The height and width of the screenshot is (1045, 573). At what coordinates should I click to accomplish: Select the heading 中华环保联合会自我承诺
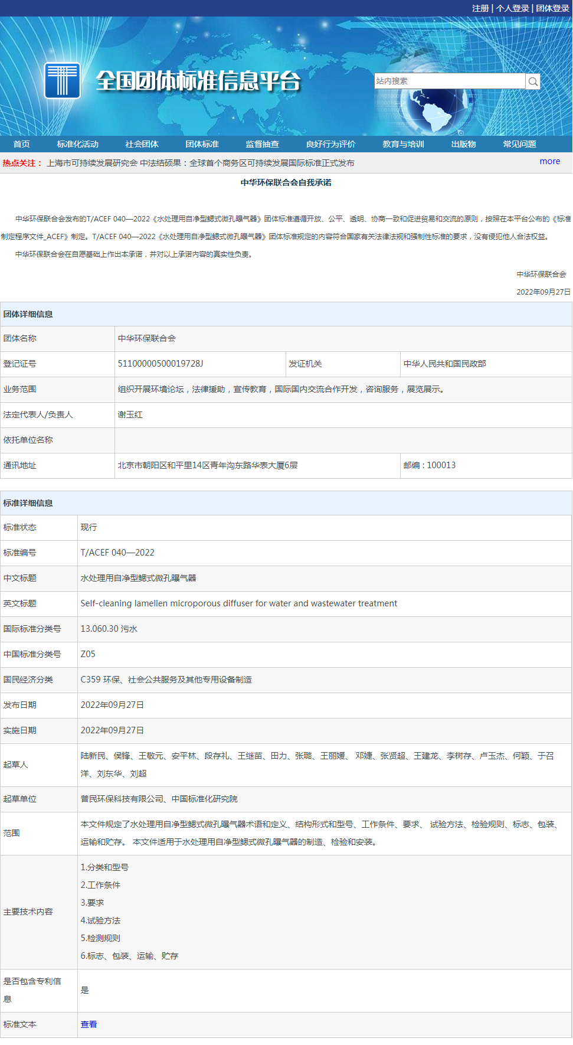[x=286, y=182]
